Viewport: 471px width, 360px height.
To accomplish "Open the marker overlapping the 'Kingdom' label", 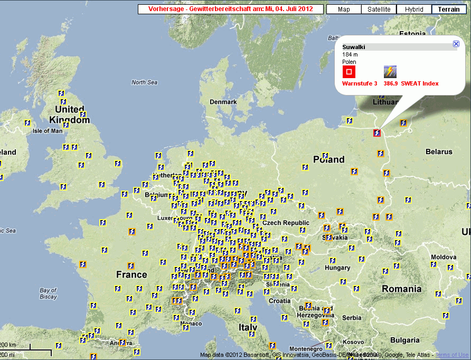I will (66, 125).
